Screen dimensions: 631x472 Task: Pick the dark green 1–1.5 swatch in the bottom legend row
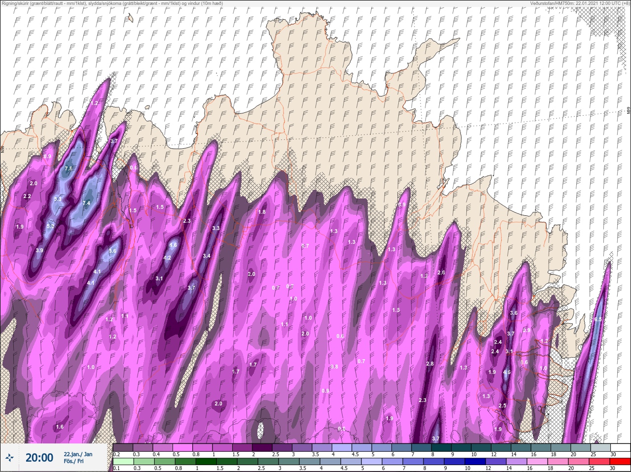point(207,462)
